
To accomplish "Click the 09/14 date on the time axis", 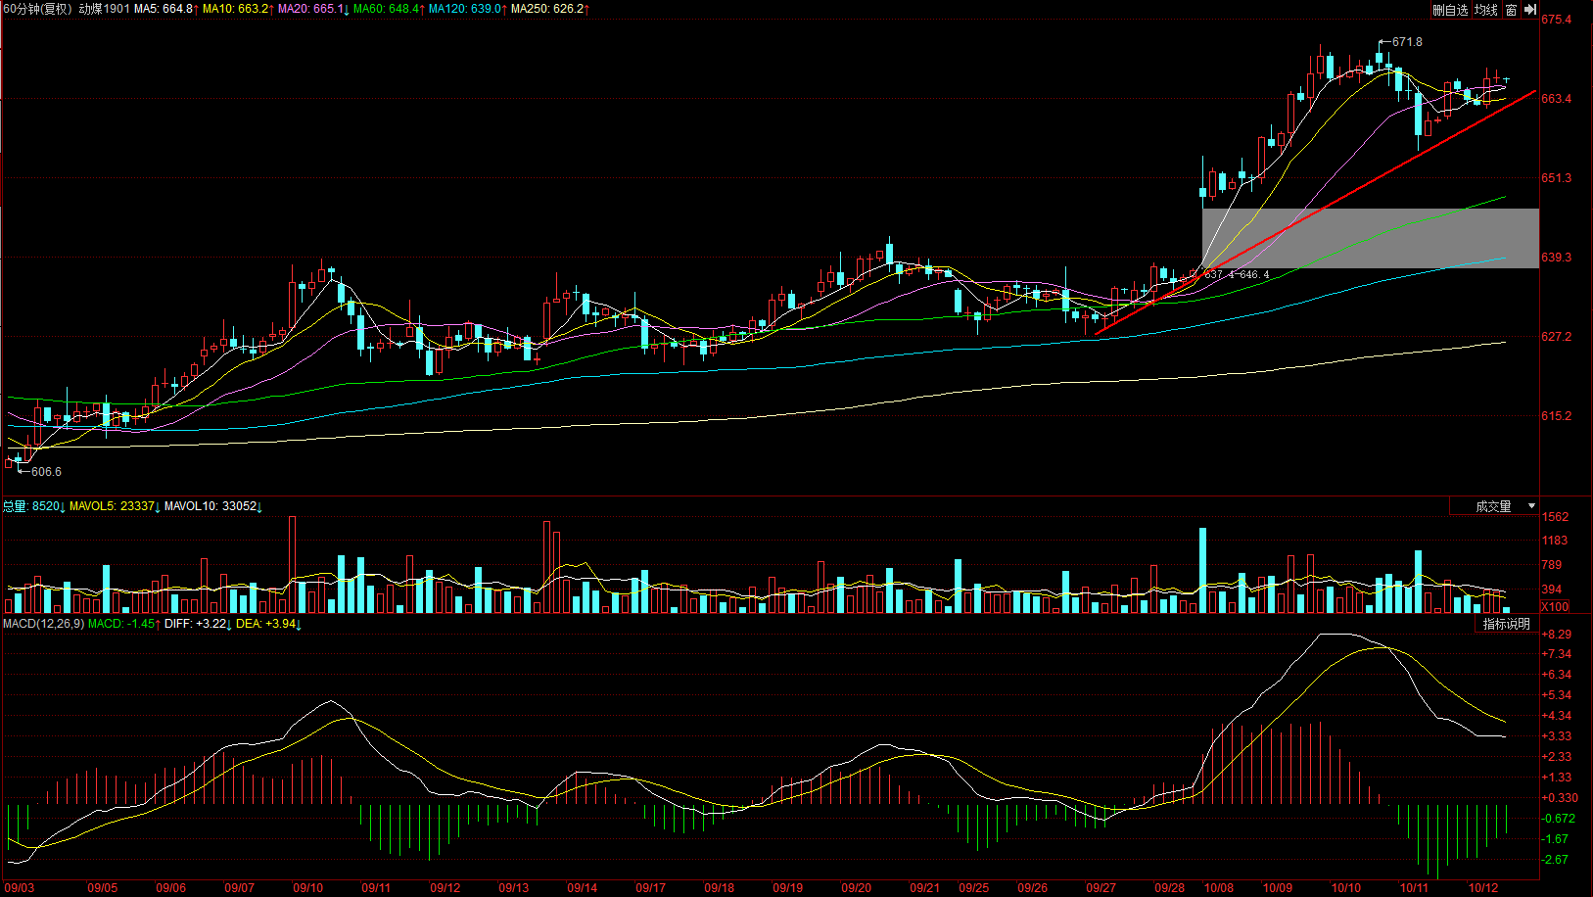I will pos(583,888).
